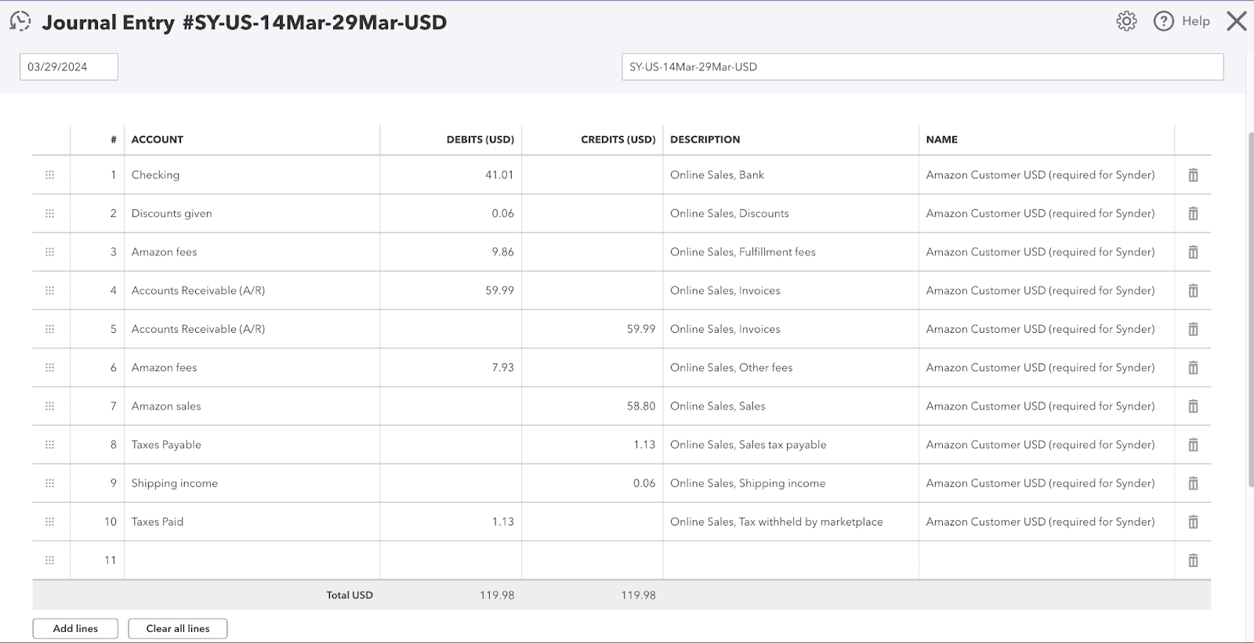Viewport: 1254px width, 643px height.
Task: Delete line 9 Shipping income row
Action: 1193,483
